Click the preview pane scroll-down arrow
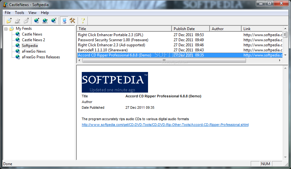 click(285, 157)
